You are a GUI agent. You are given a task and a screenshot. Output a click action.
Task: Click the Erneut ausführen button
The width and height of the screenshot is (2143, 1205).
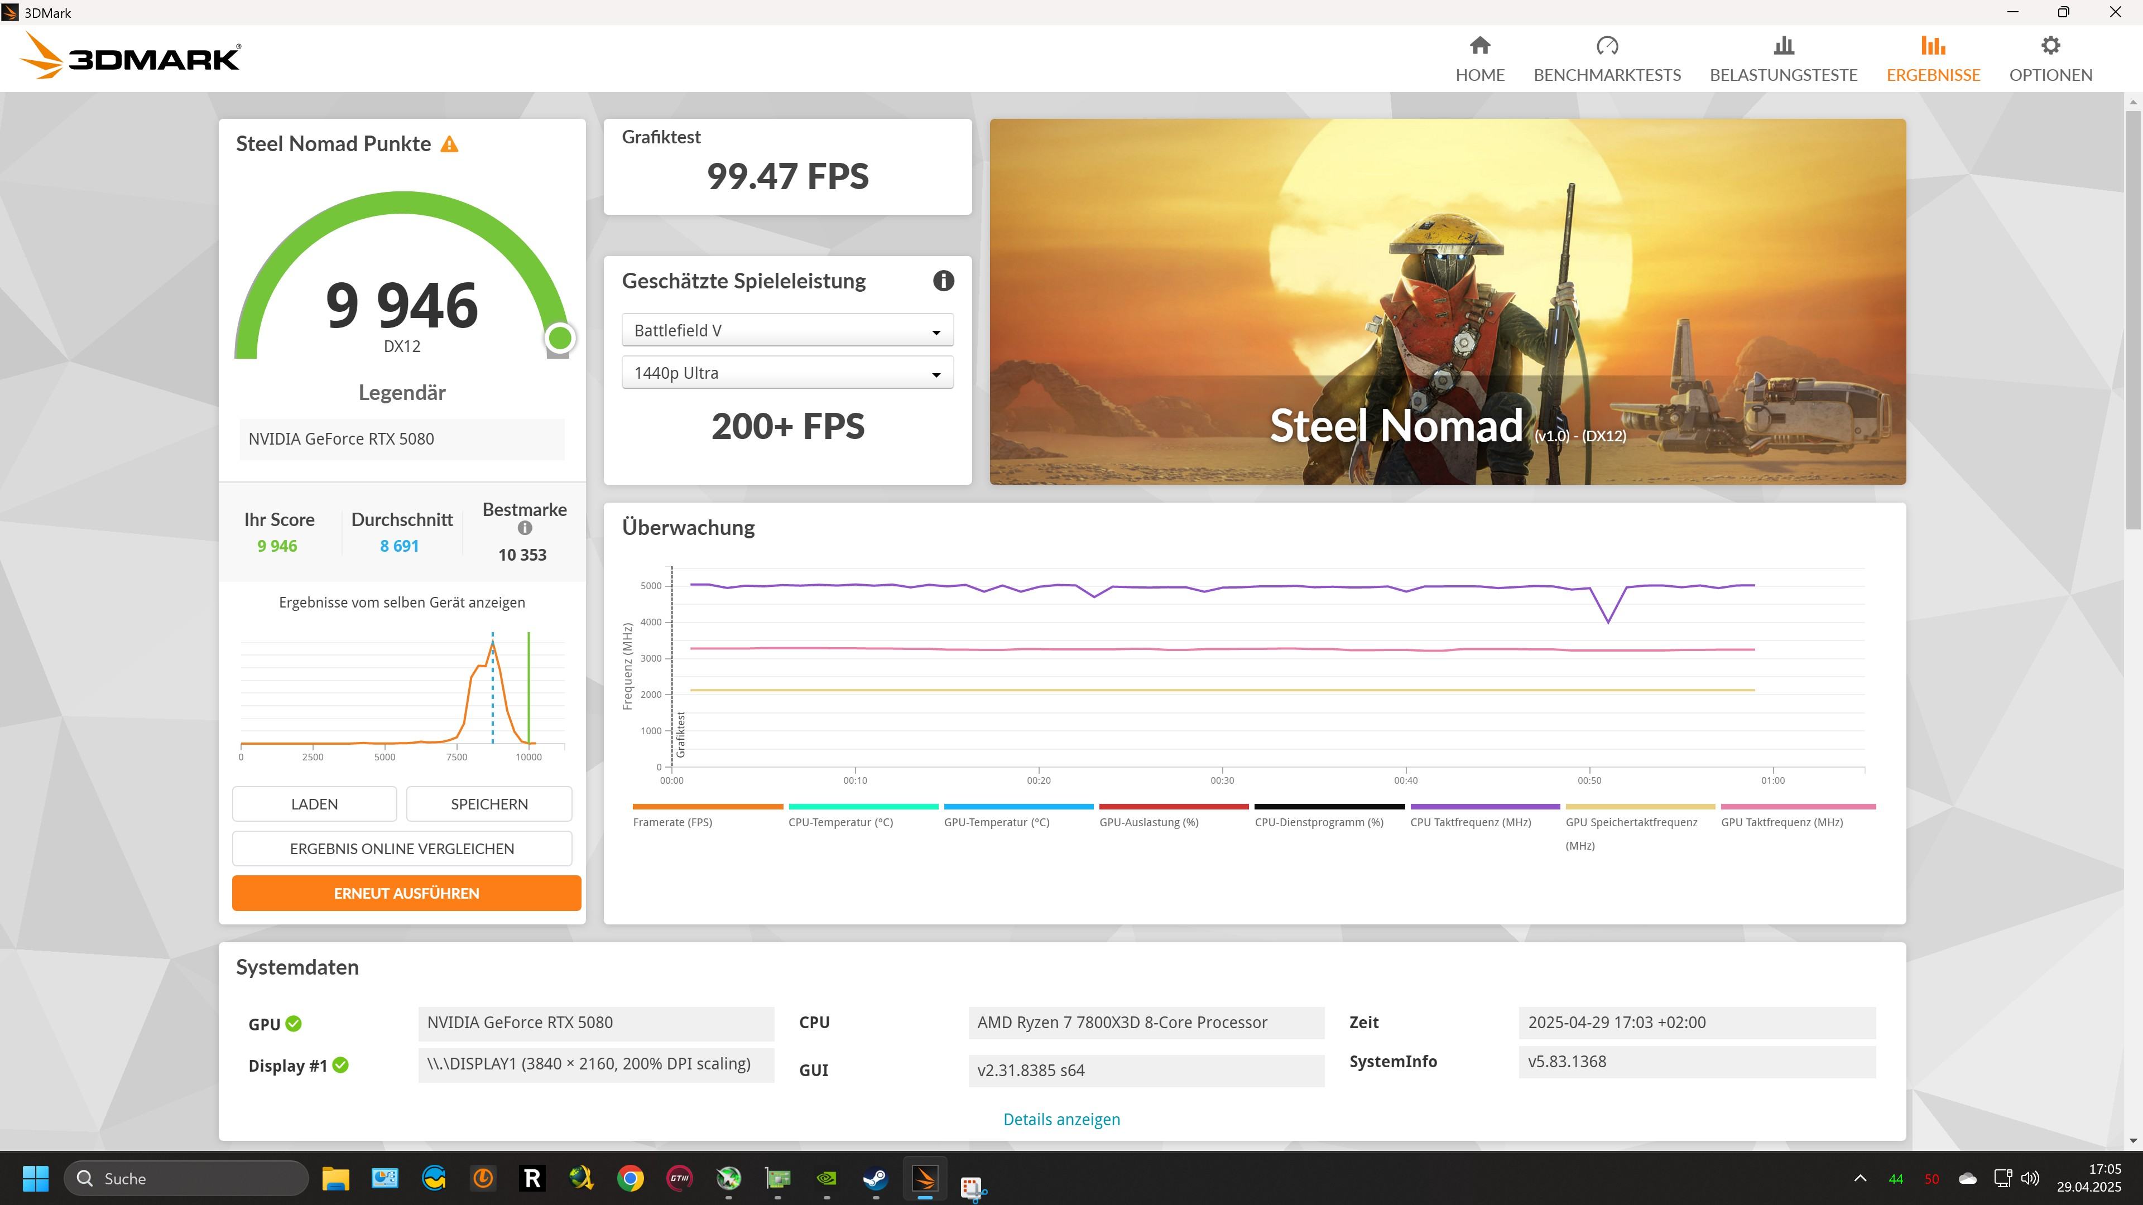tap(406, 893)
